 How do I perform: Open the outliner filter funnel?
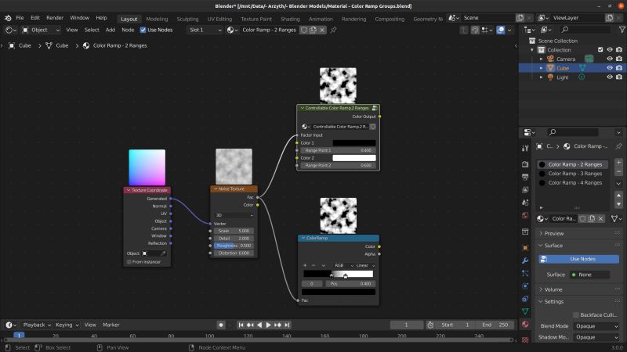click(x=622, y=30)
